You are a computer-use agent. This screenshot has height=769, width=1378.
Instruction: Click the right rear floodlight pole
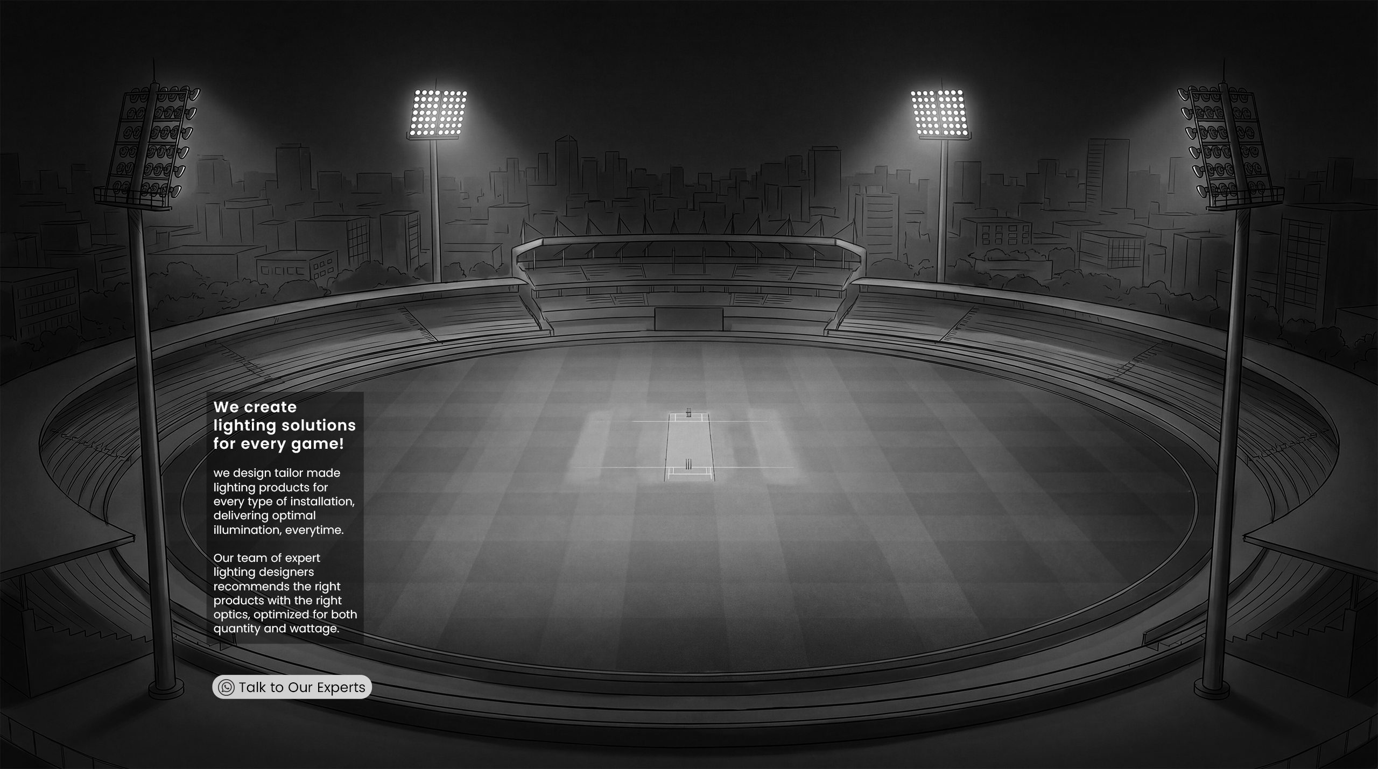tap(942, 210)
